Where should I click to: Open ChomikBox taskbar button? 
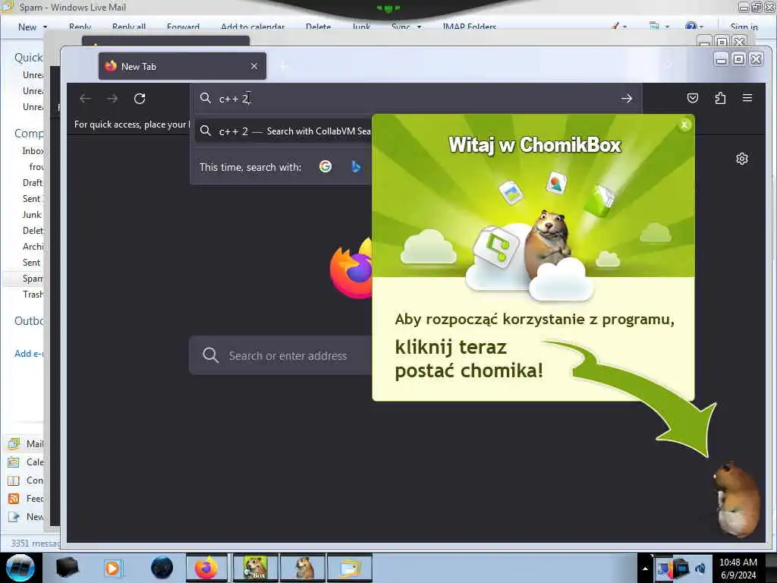click(x=256, y=568)
